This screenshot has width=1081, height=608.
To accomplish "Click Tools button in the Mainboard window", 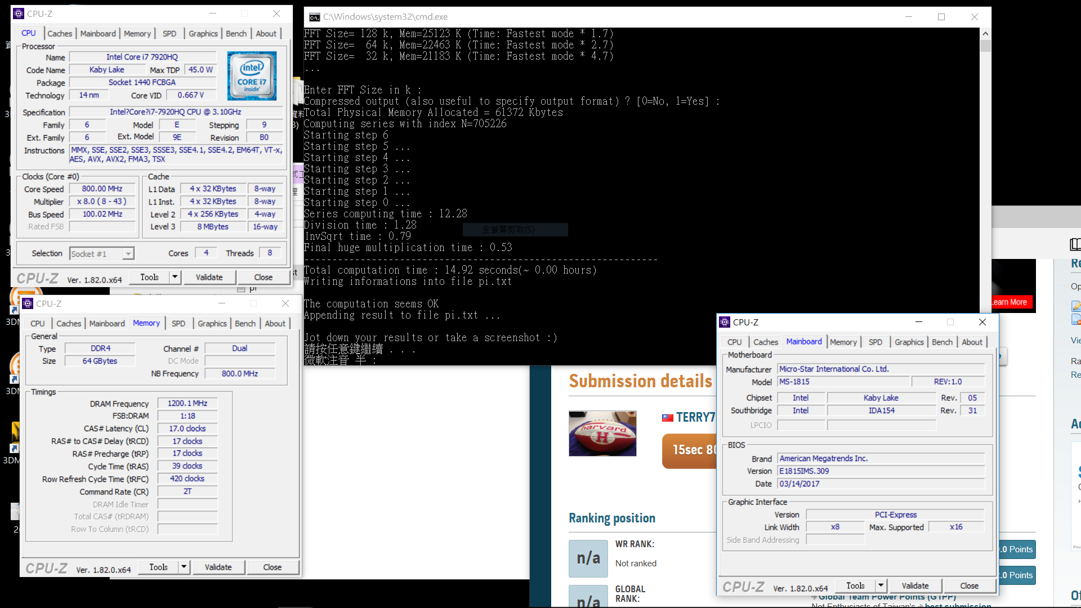I will click(855, 585).
